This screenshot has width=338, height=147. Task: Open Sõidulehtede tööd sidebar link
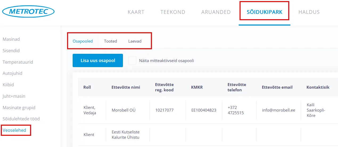[x=21, y=119]
